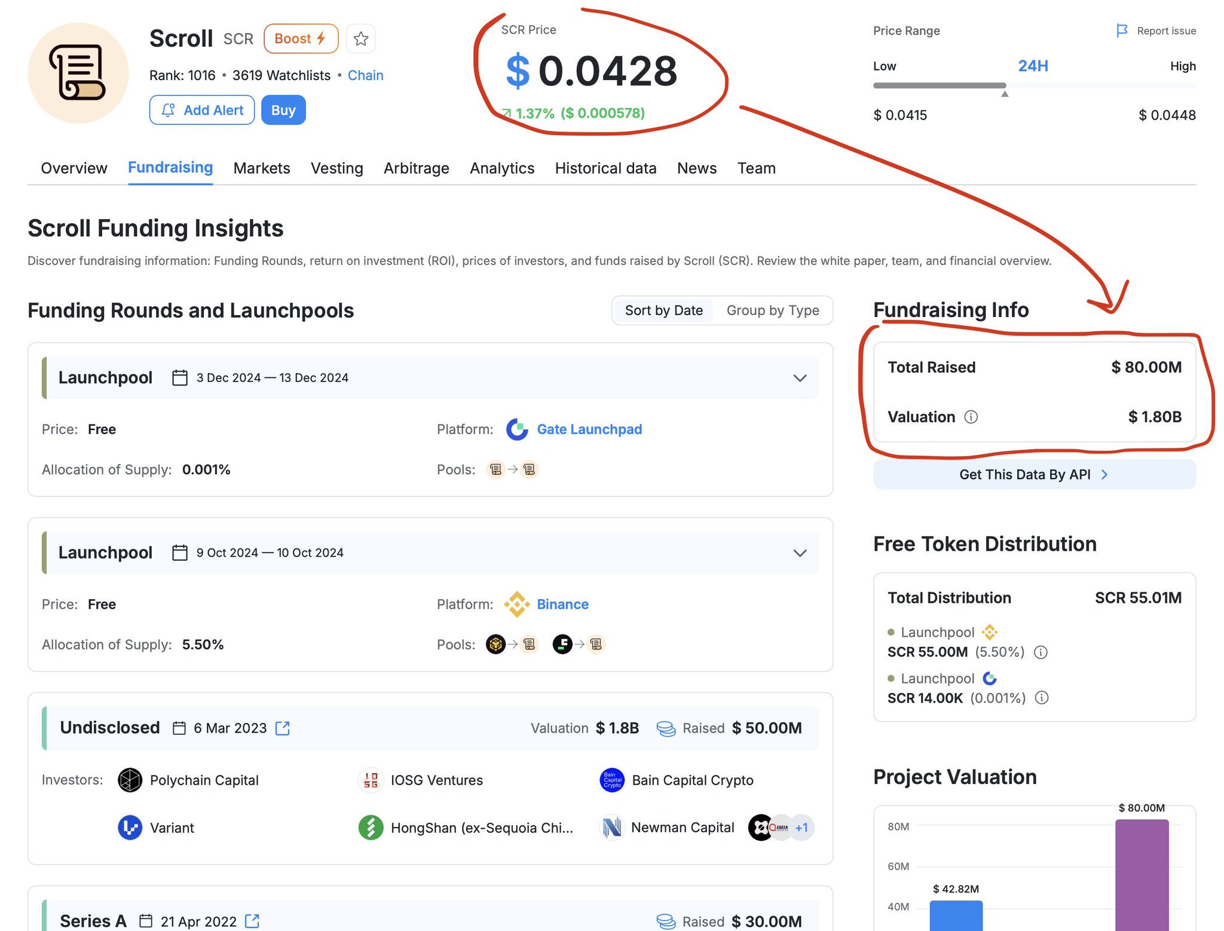
Task: Open Get This Data By API
Action: pos(1034,474)
